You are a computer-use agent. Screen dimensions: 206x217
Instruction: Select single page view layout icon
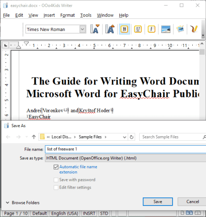182,212
